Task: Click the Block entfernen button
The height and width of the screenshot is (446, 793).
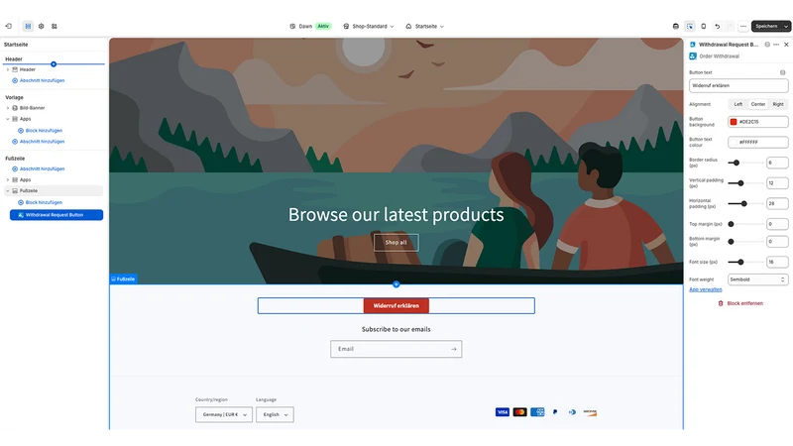Action: click(740, 303)
